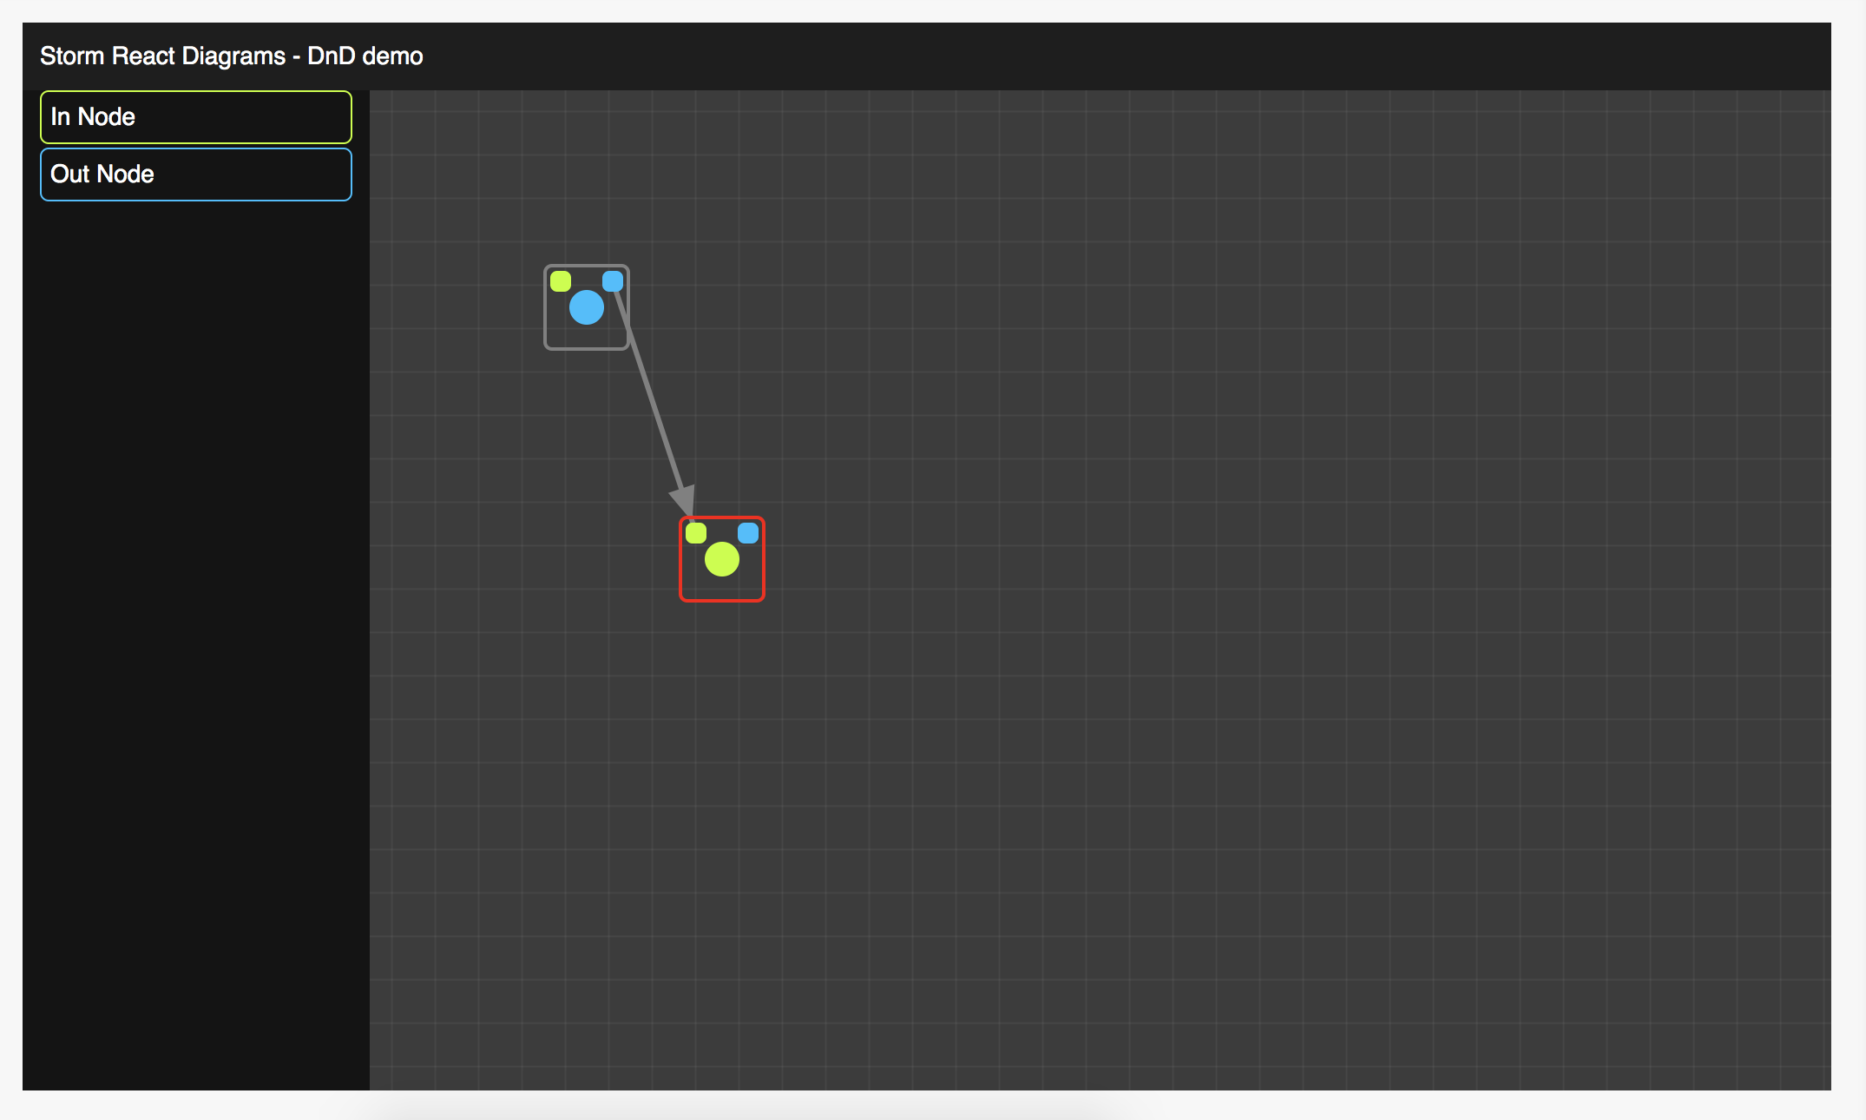Select the large green circle inside the red node
This screenshot has width=1866, height=1120.
click(722, 561)
